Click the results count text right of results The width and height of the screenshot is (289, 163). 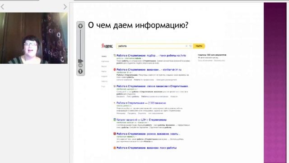212,55
